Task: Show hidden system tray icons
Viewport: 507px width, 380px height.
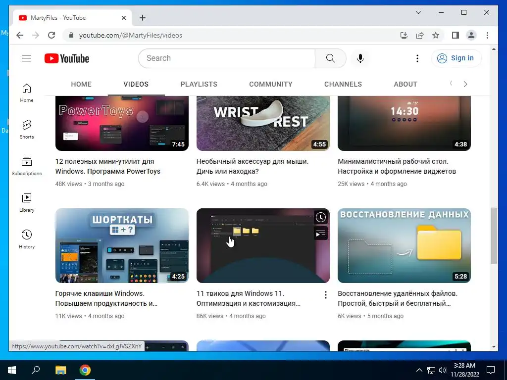Action: (x=419, y=370)
